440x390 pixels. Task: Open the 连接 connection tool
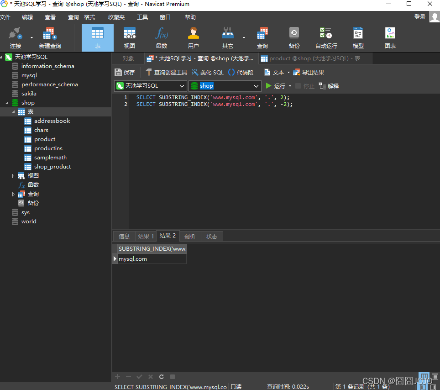point(16,37)
